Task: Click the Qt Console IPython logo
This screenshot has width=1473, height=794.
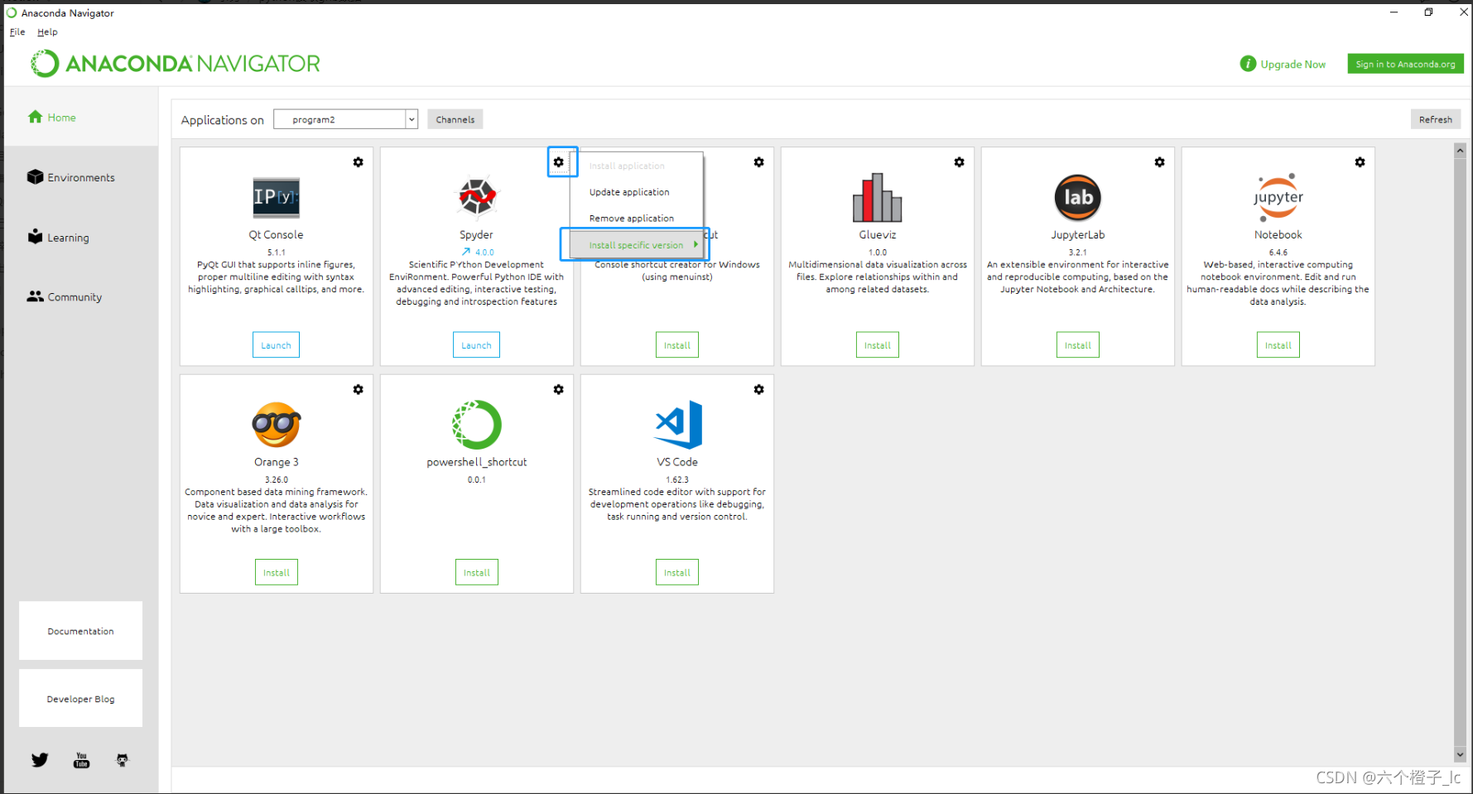Action: point(277,197)
